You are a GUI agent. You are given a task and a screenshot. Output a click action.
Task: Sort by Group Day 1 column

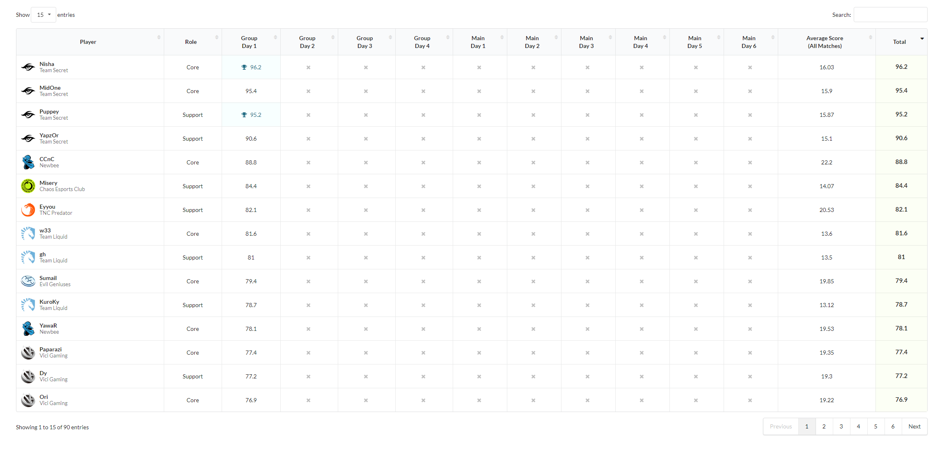251,42
